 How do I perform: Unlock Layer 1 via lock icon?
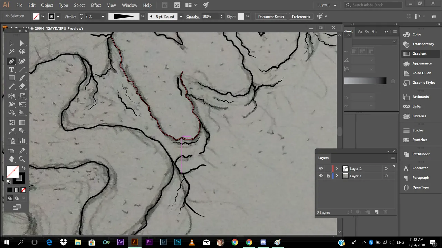(x=328, y=176)
